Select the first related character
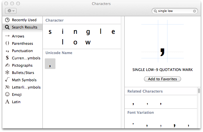Viewport: 203px width, 132px height. pyautogui.click(x=133, y=103)
